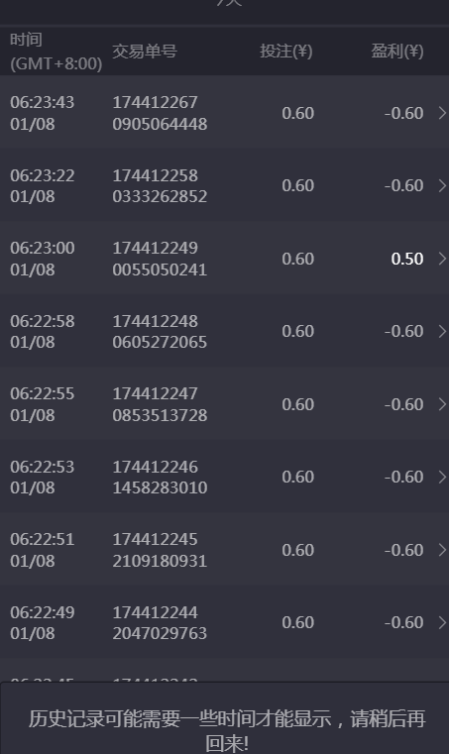The height and width of the screenshot is (754, 449).
Task: Expand chevron for 06:22:51 record
Action: pyautogui.click(x=442, y=550)
